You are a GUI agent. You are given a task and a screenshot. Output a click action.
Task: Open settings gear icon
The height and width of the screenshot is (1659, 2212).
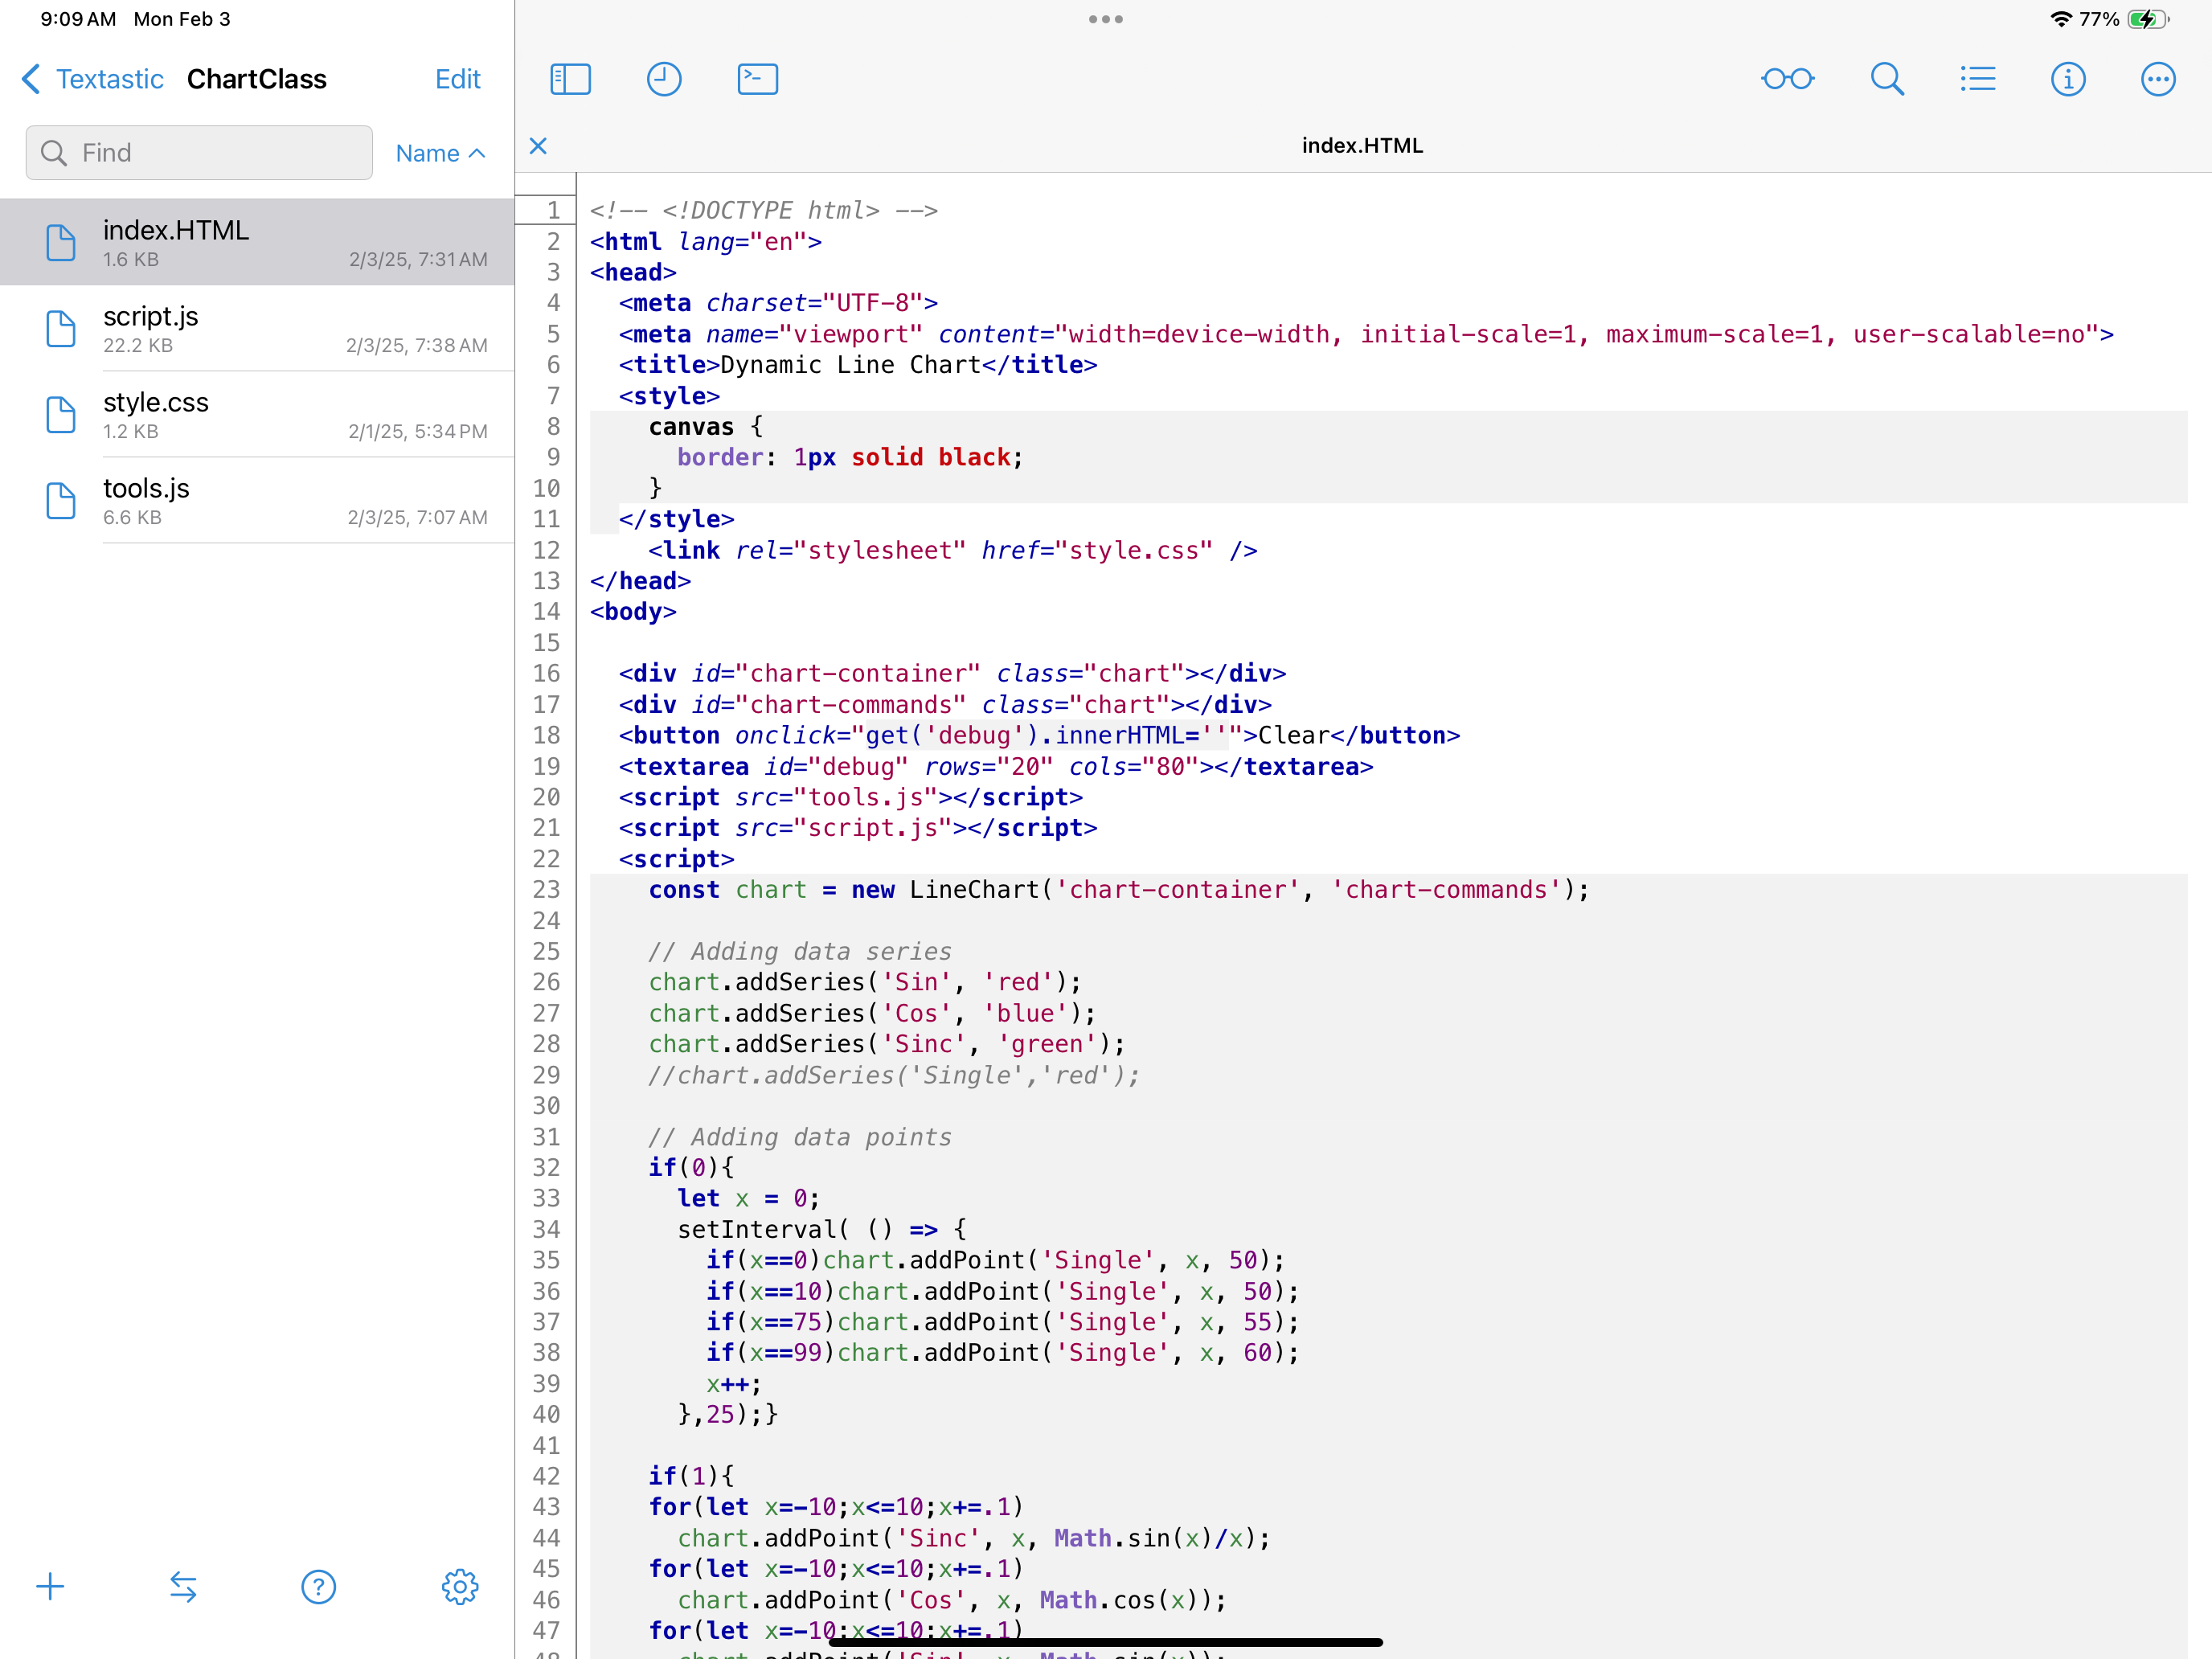pos(460,1586)
